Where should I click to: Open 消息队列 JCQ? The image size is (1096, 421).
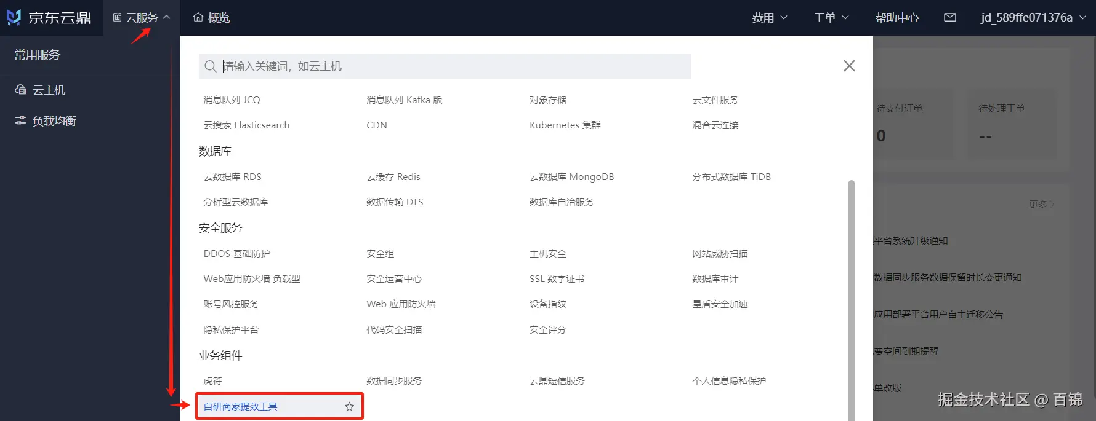[x=232, y=100]
